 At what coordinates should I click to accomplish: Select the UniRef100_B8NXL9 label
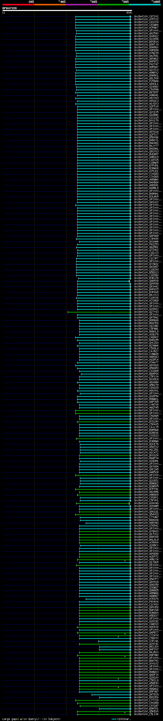146,332
